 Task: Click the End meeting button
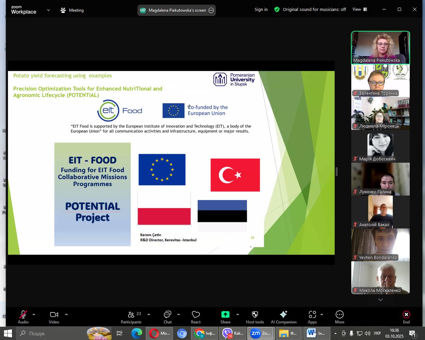pos(406,317)
